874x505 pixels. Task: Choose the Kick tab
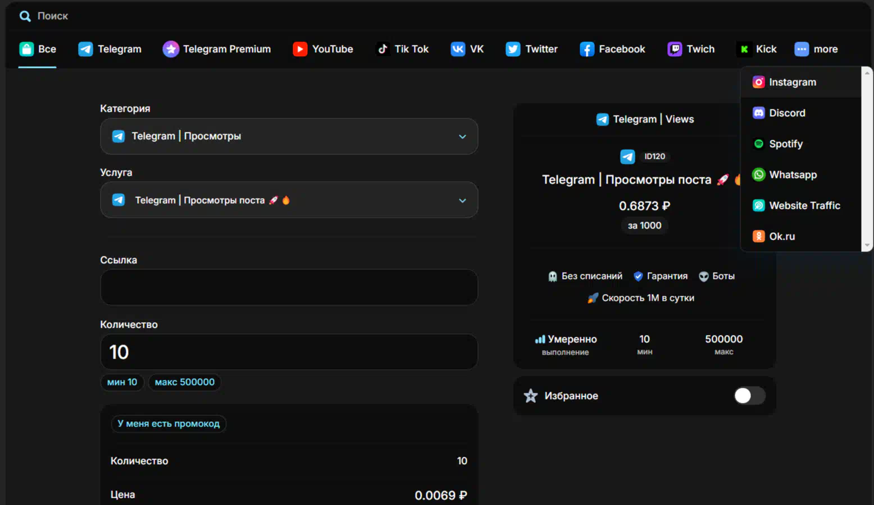point(757,49)
